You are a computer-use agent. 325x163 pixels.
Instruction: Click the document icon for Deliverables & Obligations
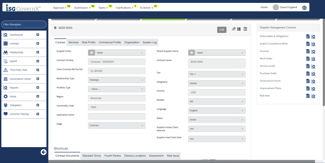click(308, 36)
